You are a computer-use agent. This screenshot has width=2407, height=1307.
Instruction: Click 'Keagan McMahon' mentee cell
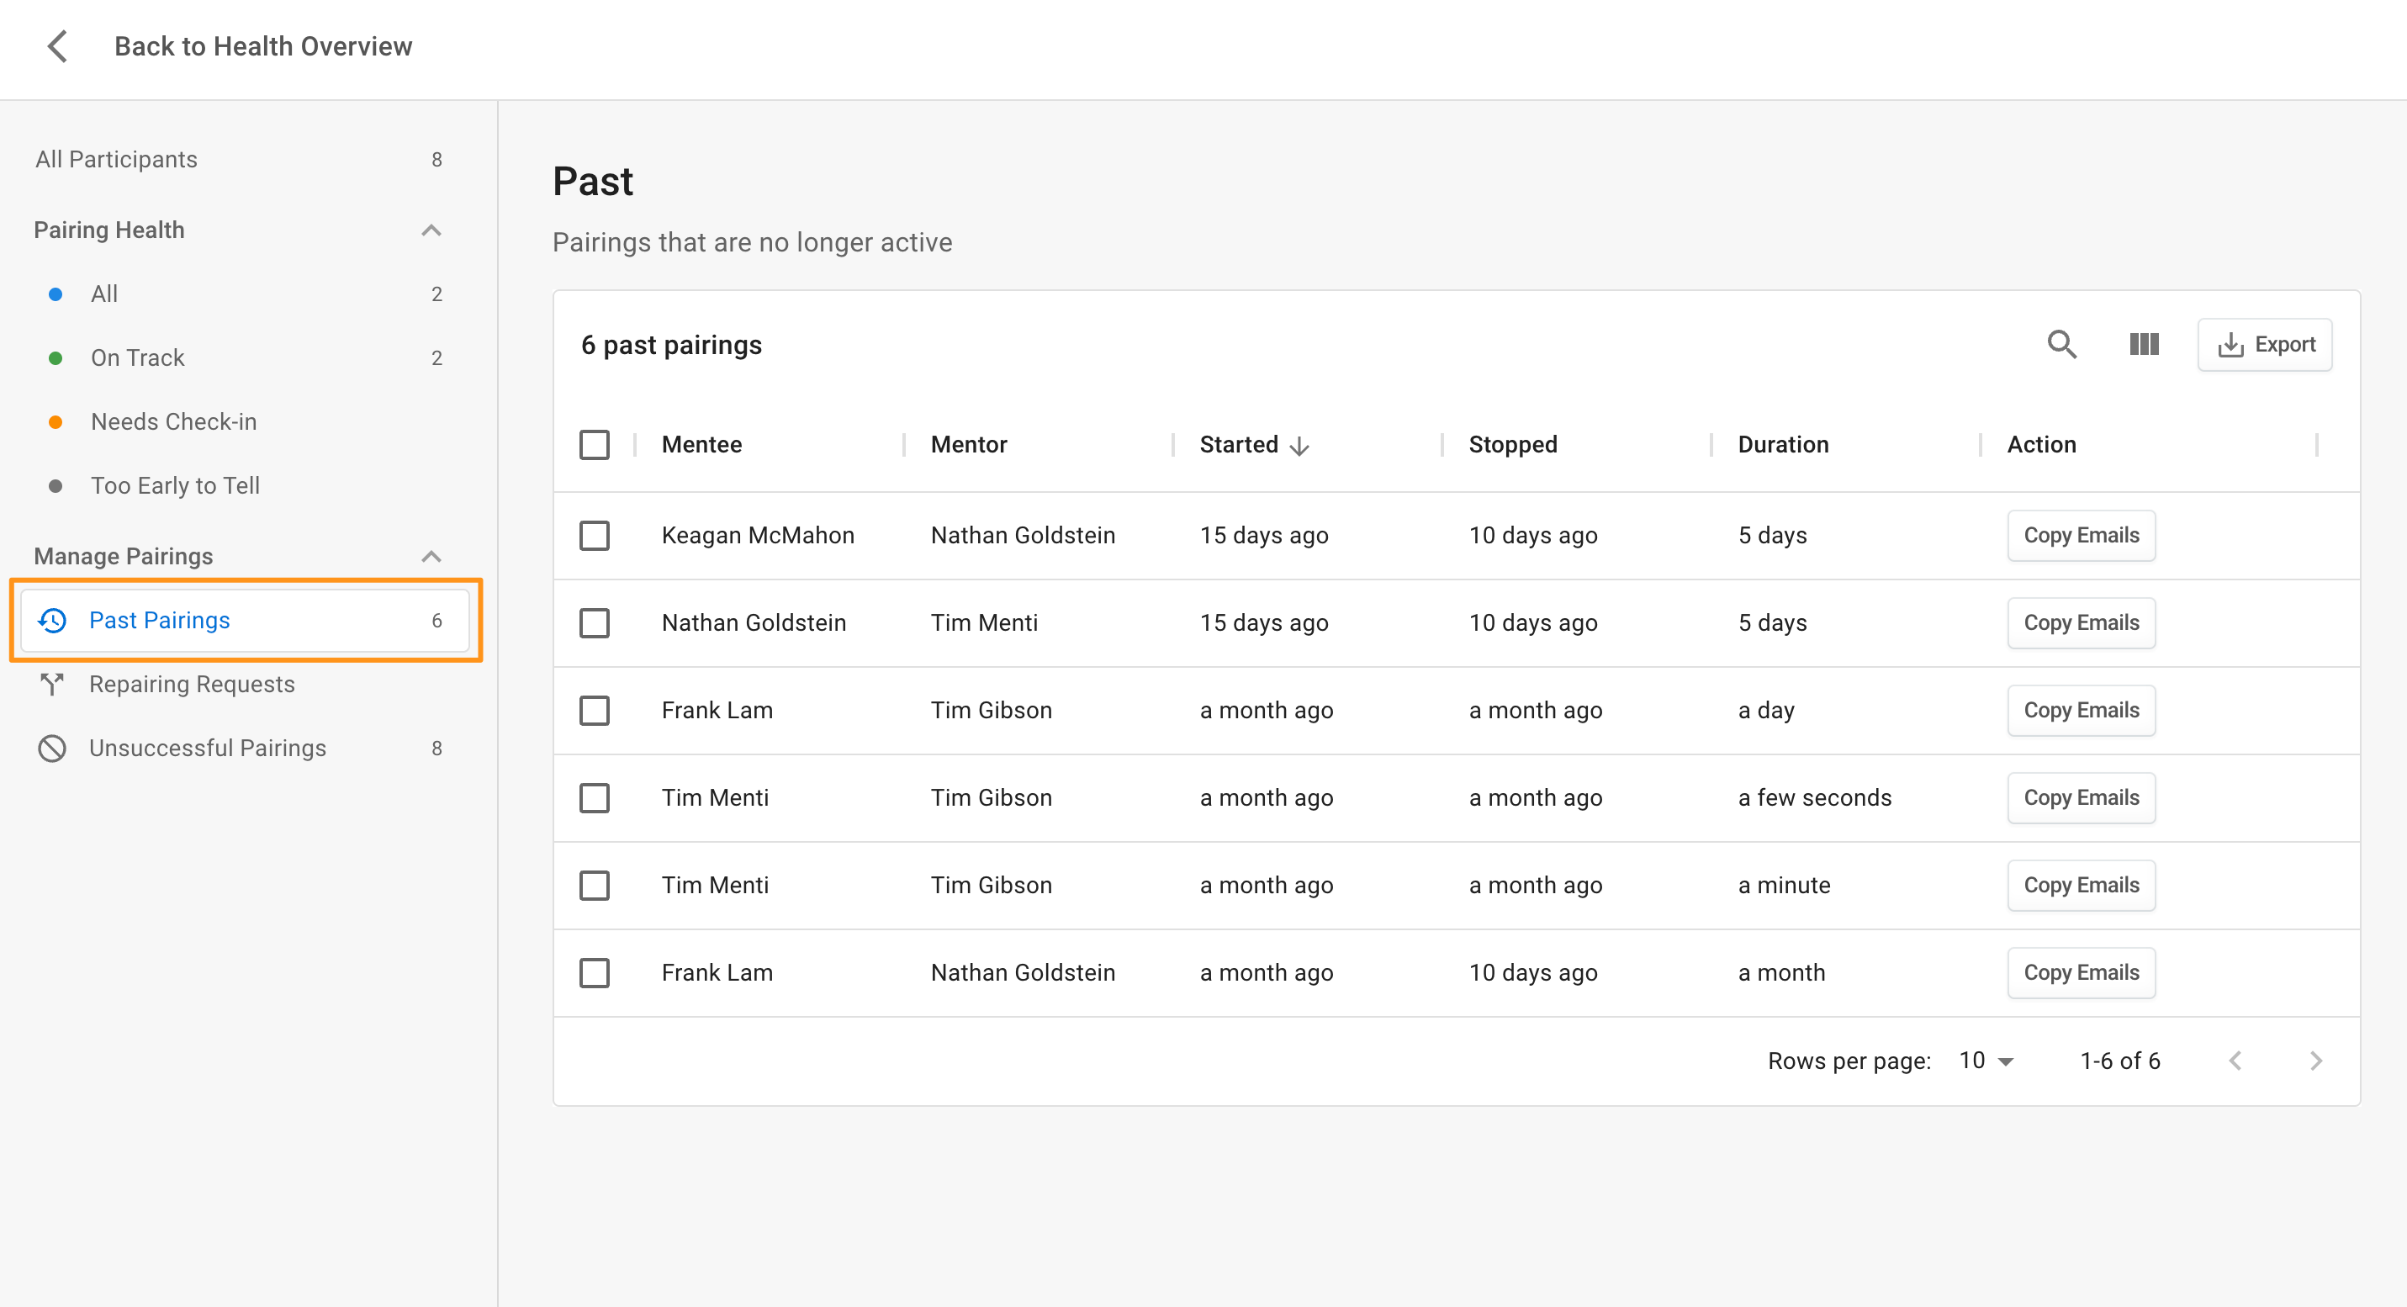click(x=758, y=535)
